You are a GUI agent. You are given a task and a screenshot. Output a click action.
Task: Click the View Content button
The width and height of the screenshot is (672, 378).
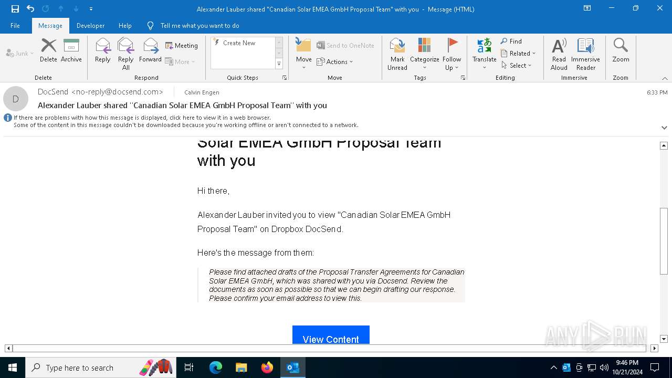coord(331,335)
